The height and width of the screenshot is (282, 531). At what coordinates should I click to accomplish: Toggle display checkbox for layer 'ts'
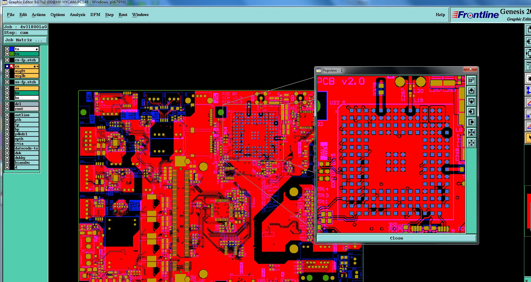[x=7, y=54]
